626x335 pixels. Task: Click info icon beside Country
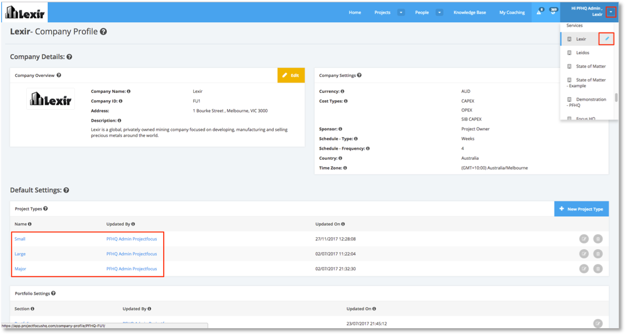click(x=340, y=158)
